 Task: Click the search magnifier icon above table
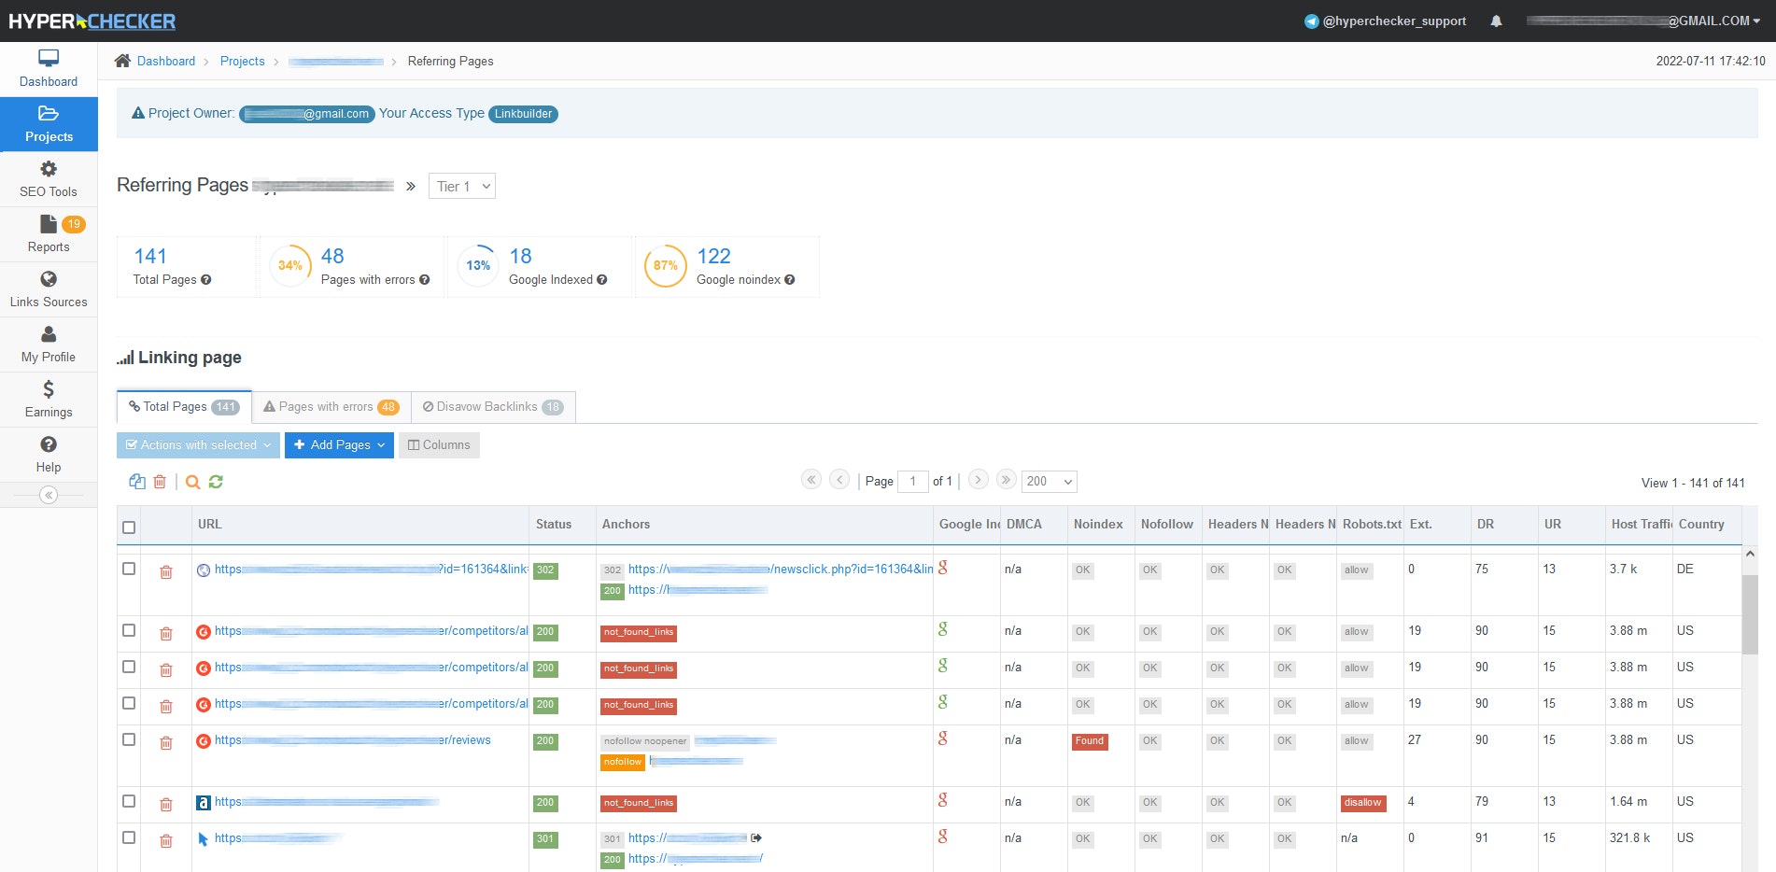(192, 482)
